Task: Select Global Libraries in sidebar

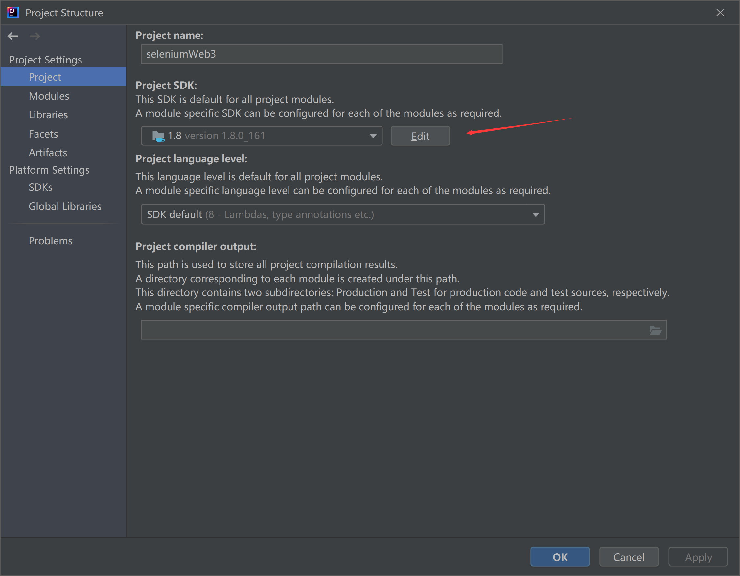Action: pyautogui.click(x=65, y=206)
